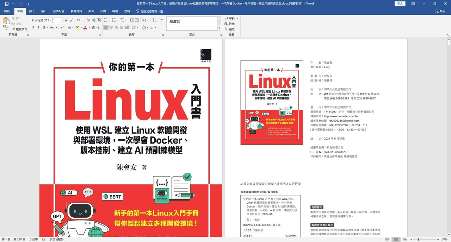Apply character shading icon
The image size is (451, 242).
[x=93, y=27]
